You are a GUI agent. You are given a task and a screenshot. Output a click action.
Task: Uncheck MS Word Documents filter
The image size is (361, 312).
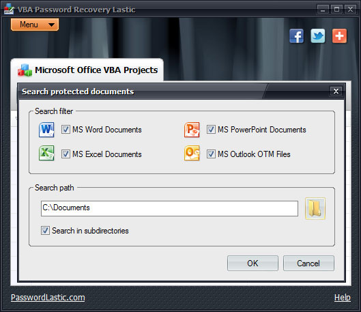click(x=66, y=130)
